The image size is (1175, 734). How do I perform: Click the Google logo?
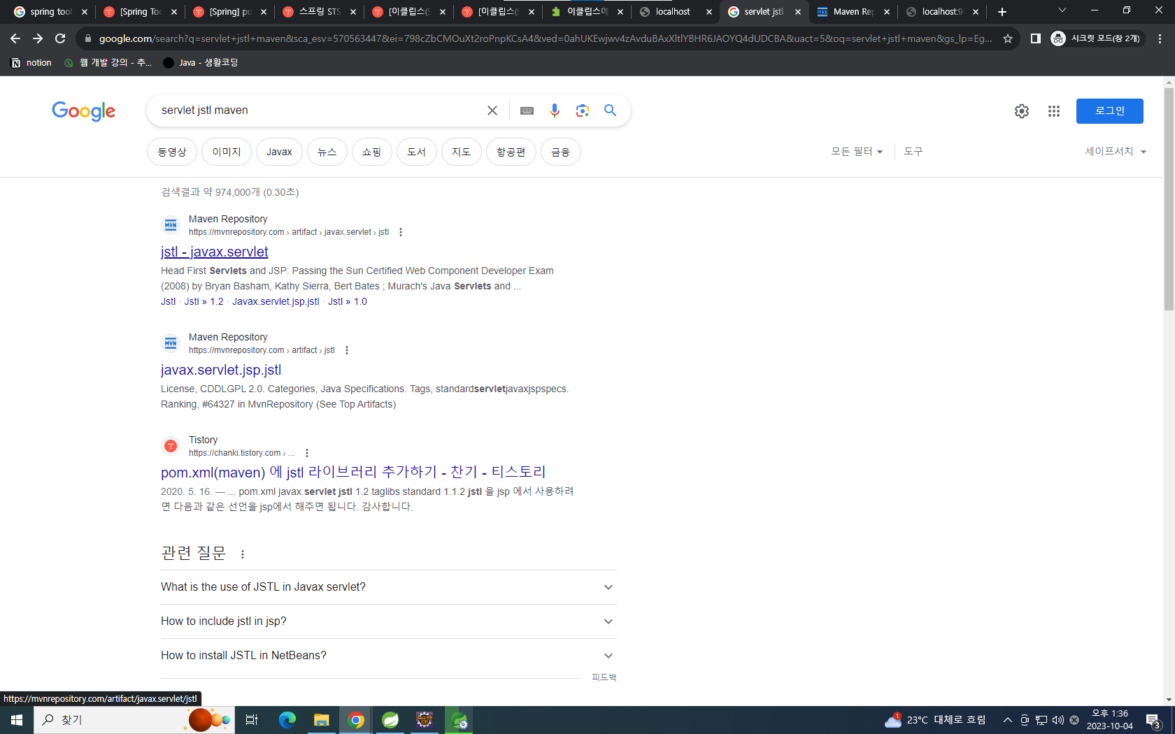click(x=83, y=111)
